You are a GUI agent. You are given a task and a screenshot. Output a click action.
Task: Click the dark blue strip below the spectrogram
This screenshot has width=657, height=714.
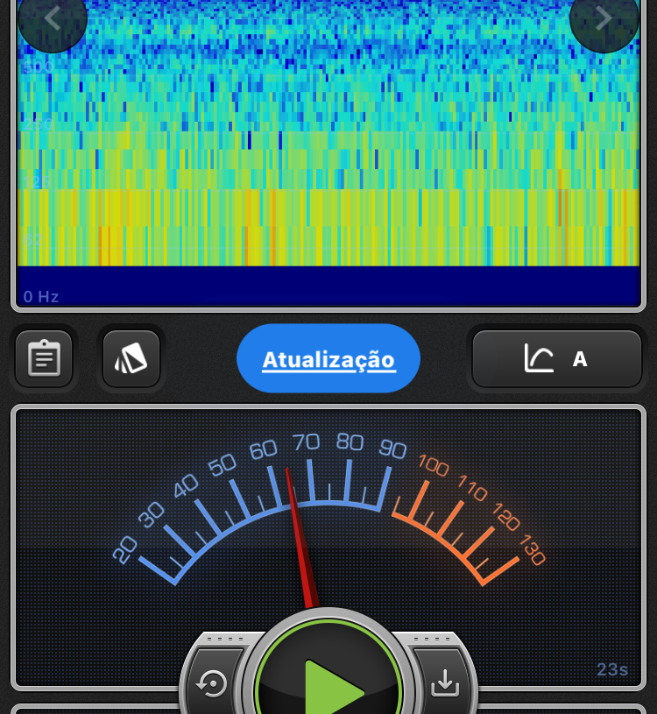pos(328,286)
